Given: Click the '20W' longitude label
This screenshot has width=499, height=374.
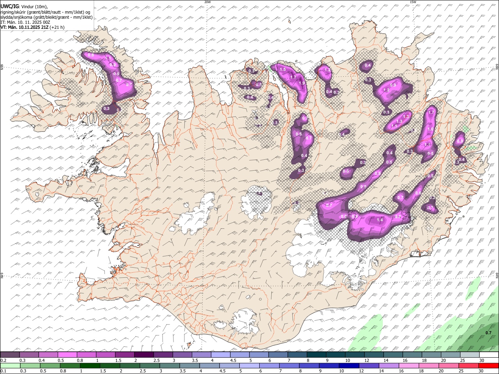Looking at the screenshot, I should point(207,2).
